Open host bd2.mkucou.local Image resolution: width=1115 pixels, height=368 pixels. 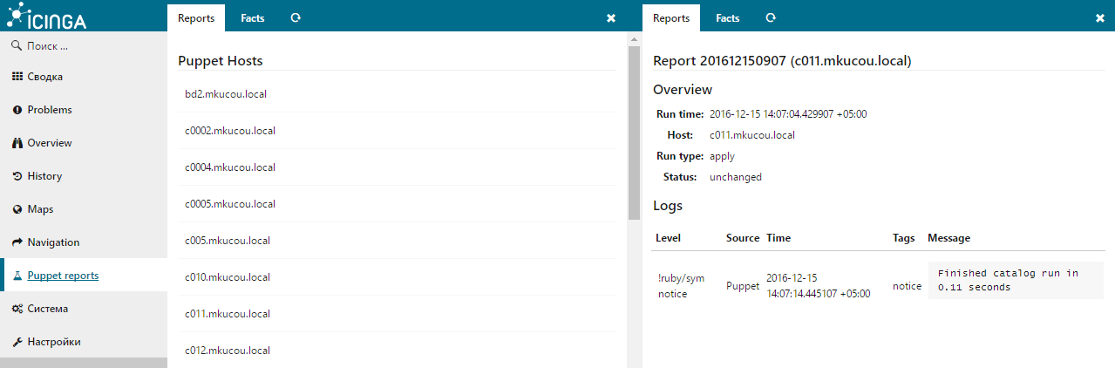point(226,94)
